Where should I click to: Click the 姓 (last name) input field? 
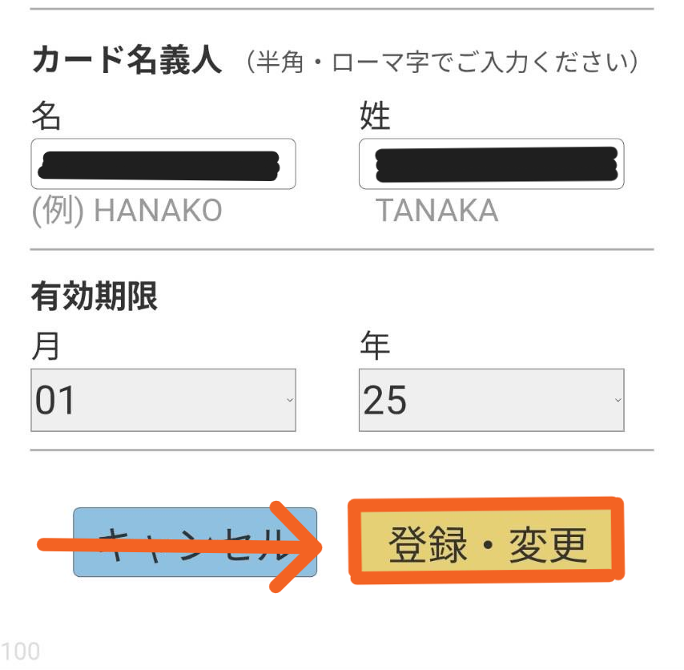click(491, 164)
